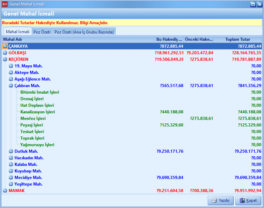264x208 pixels.
Task: Click the door icon on Kapat button
Action: pyautogui.click(x=243, y=200)
